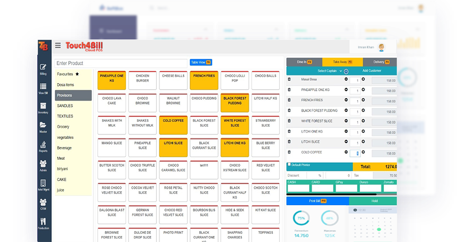
Task: Open the Billing sidebar icon
Action: 43,69
